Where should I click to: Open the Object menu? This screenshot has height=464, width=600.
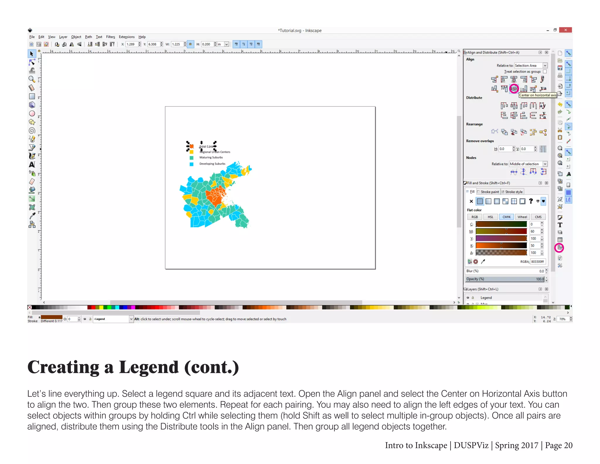pyautogui.click(x=76, y=37)
